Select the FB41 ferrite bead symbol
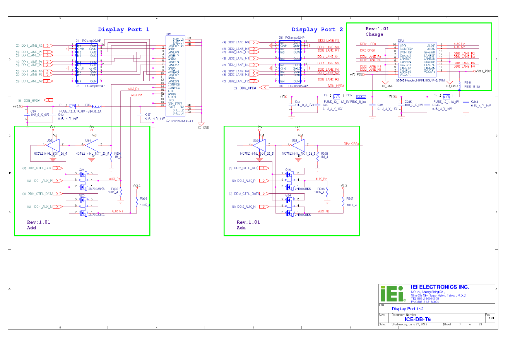This screenshot has height=359, width=508. tap(459, 86)
